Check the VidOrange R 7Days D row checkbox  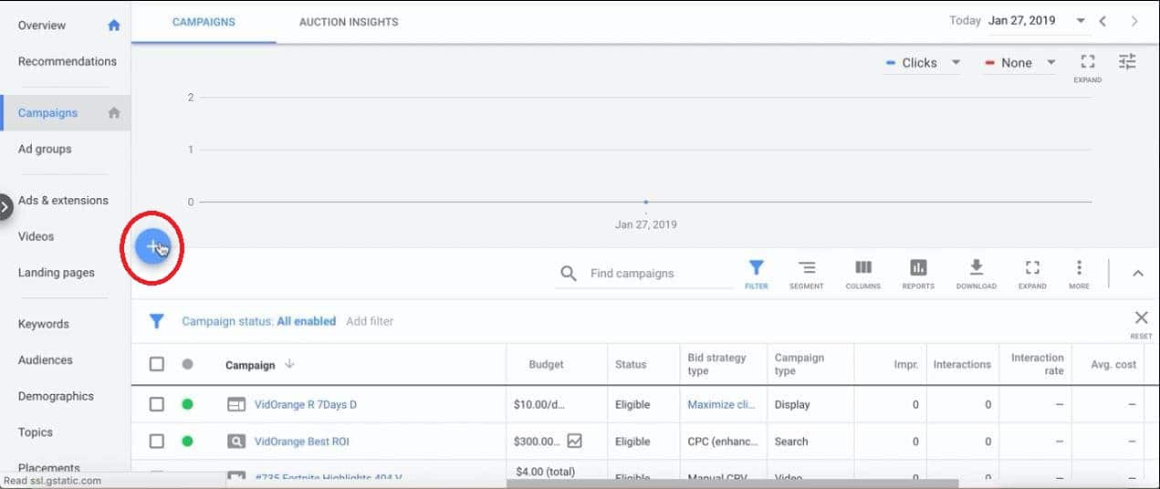[x=157, y=404]
